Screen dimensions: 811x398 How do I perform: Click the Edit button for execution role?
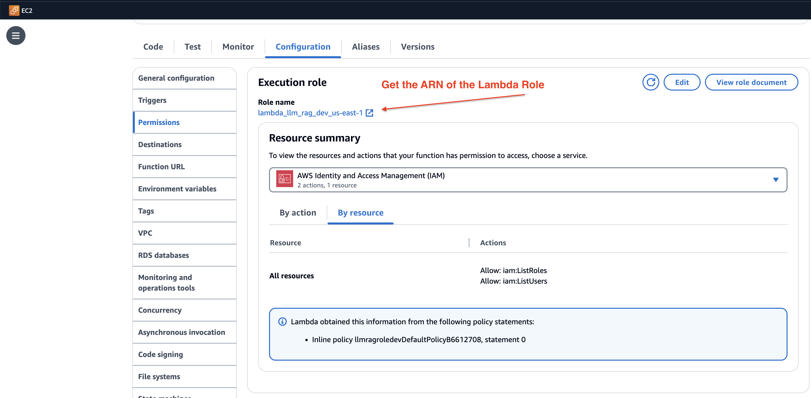pos(682,81)
